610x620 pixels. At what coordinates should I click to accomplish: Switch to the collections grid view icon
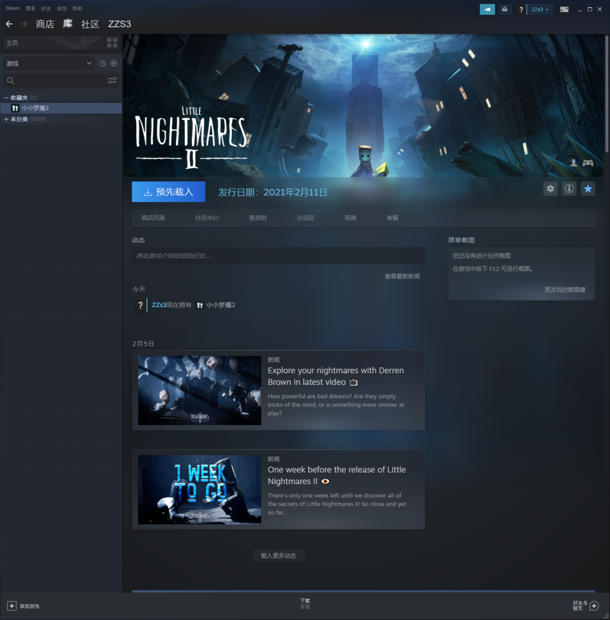click(112, 43)
